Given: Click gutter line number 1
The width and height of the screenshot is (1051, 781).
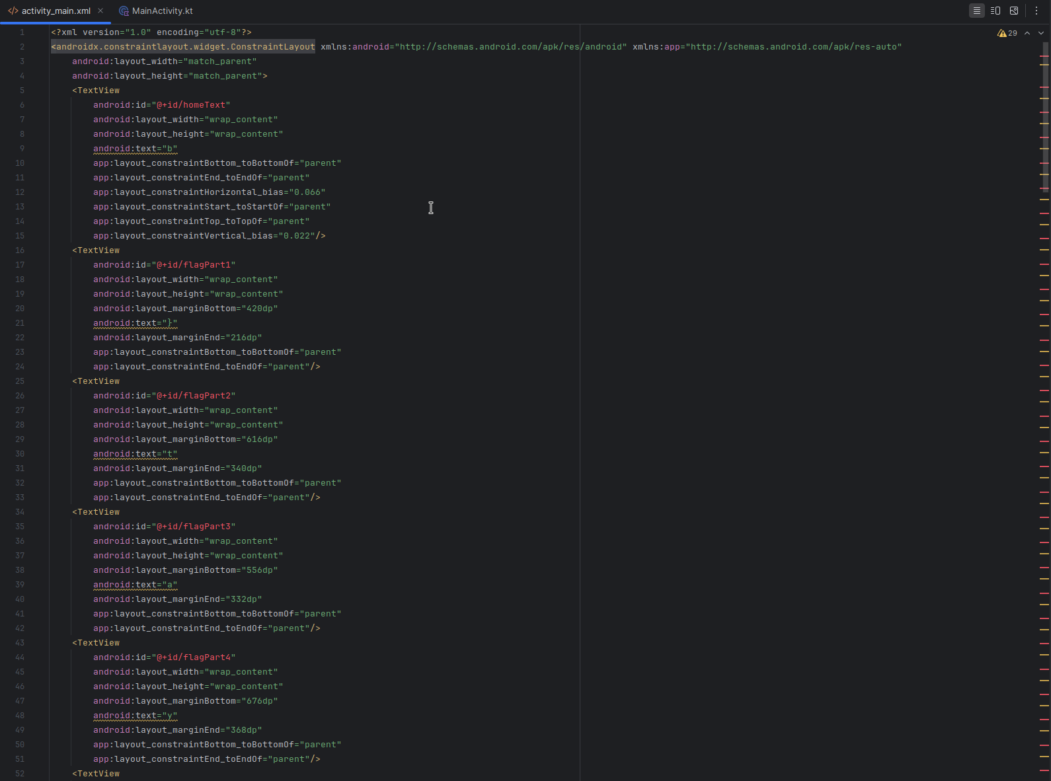Looking at the screenshot, I should (22, 32).
